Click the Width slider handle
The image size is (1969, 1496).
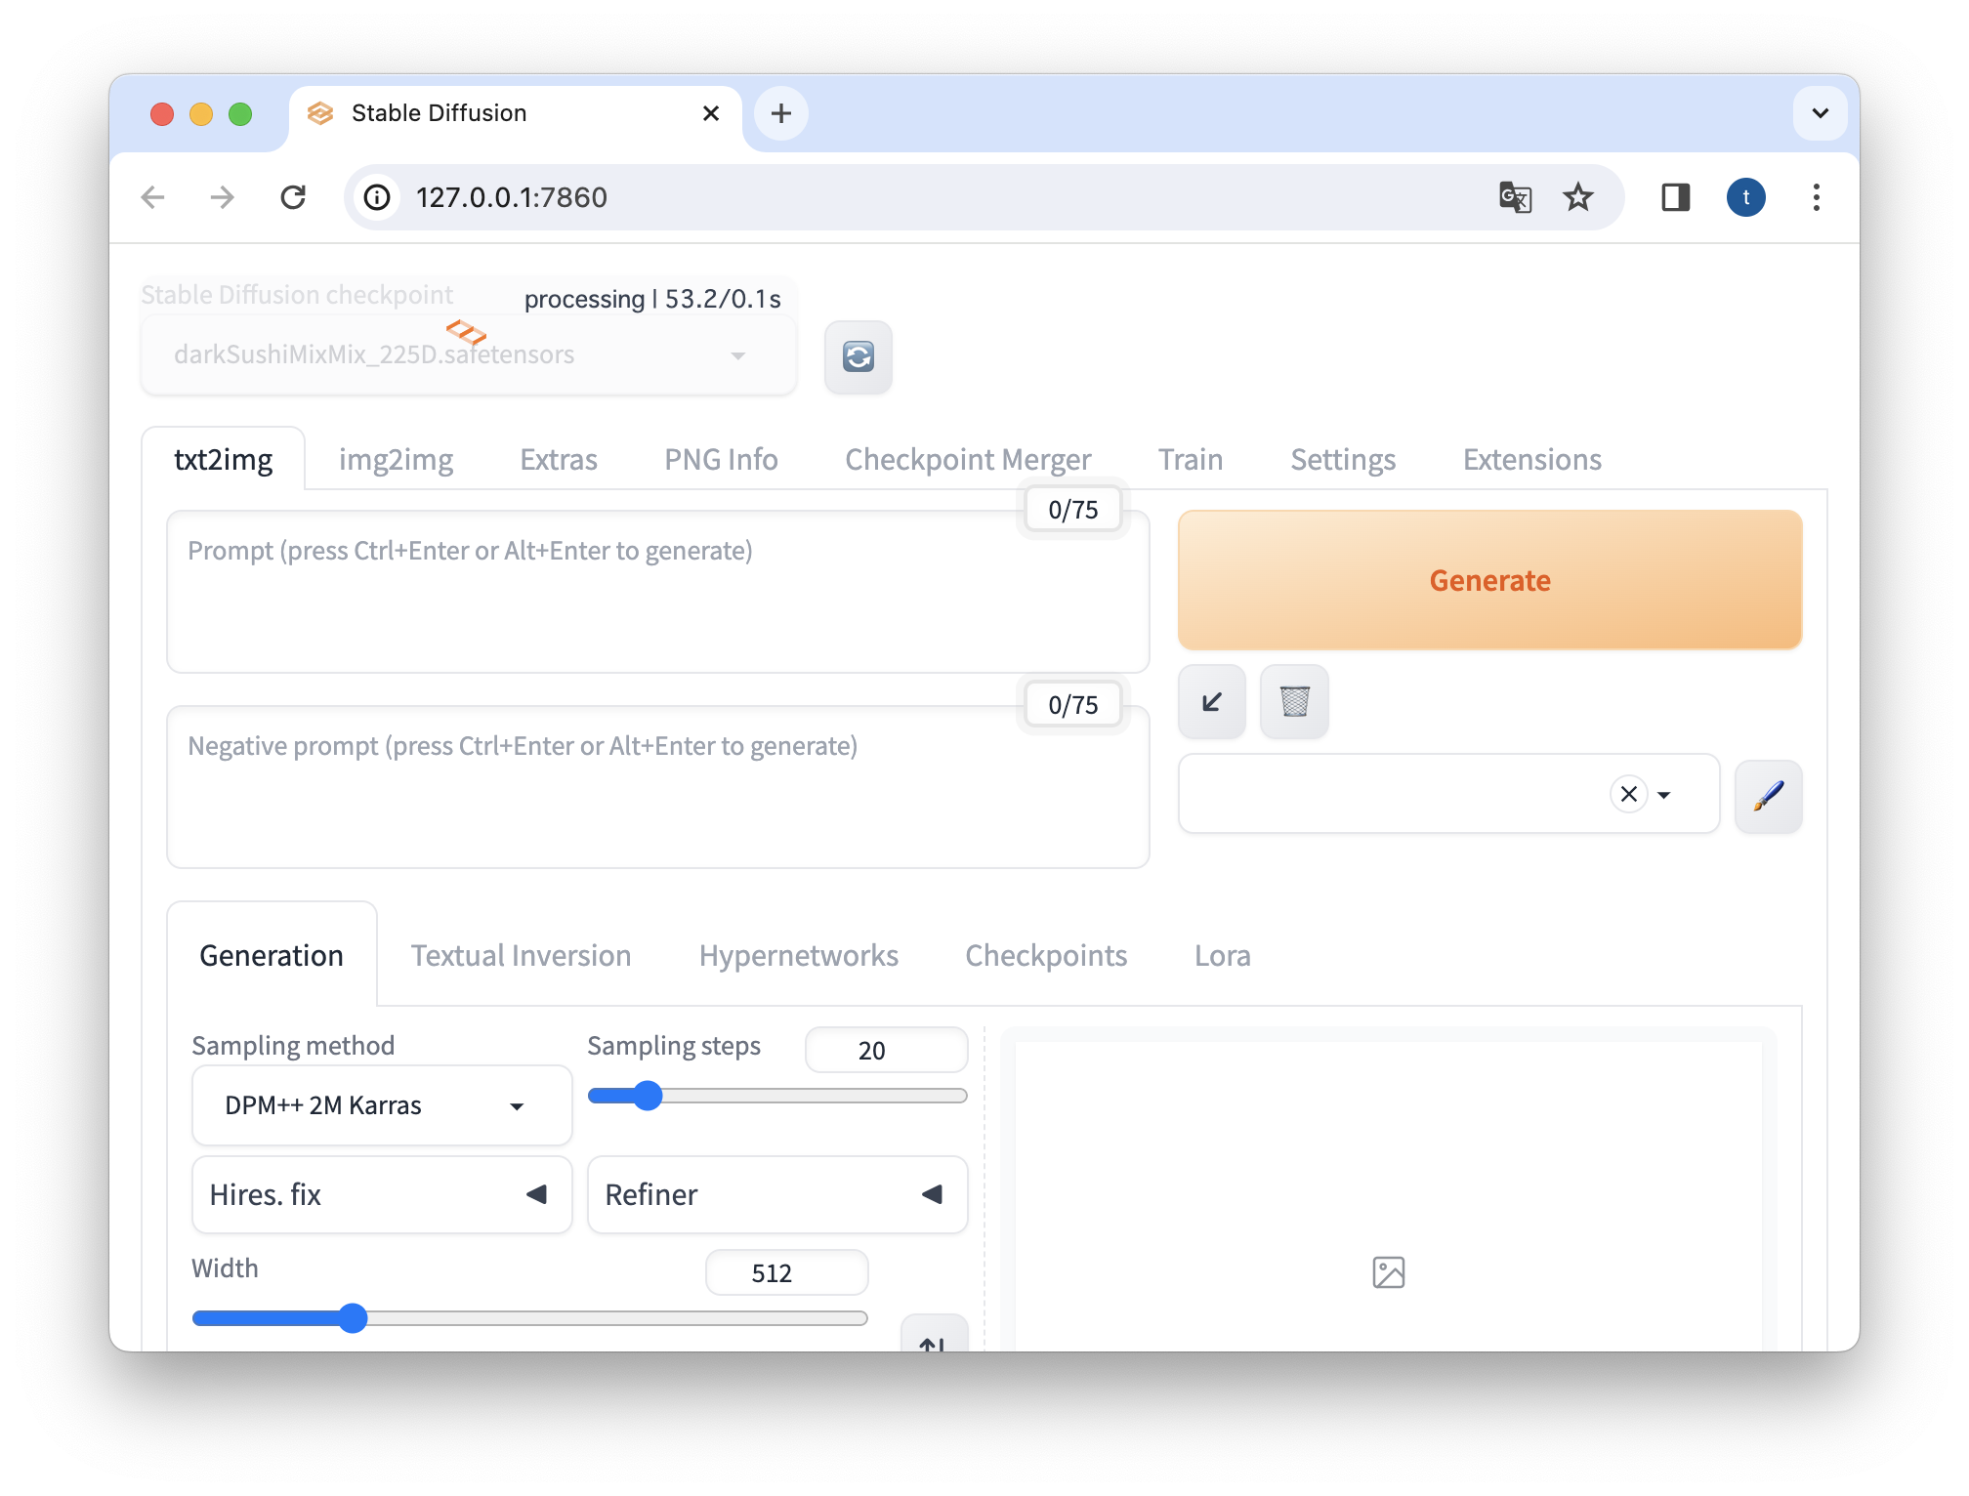pos(353,1318)
